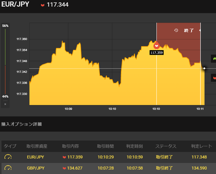This screenshot has width=216, height=174.
Task: Click judgment rate 117.348 in table
Action: click(199, 157)
